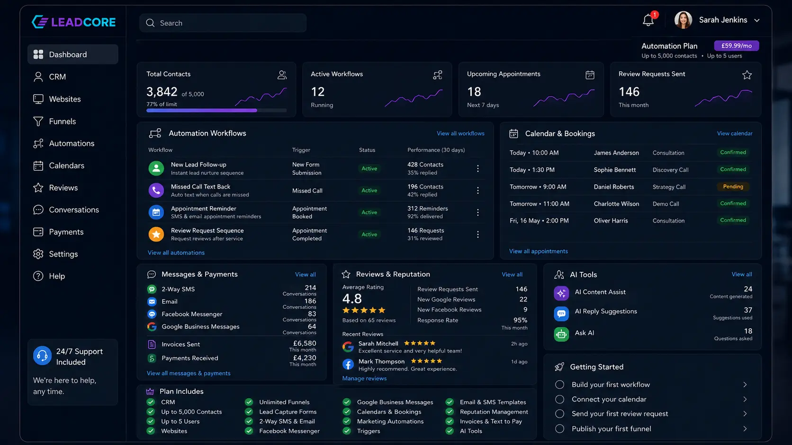Click Manage reviews link
The image size is (792, 445).
point(364,378)
